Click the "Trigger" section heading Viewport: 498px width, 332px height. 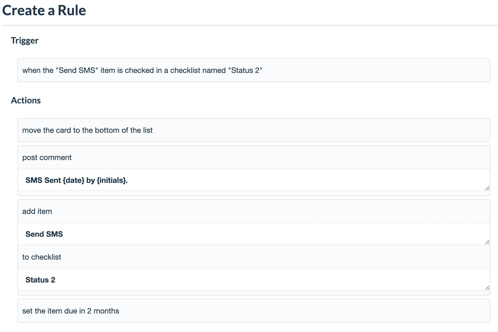coord(24,41)
